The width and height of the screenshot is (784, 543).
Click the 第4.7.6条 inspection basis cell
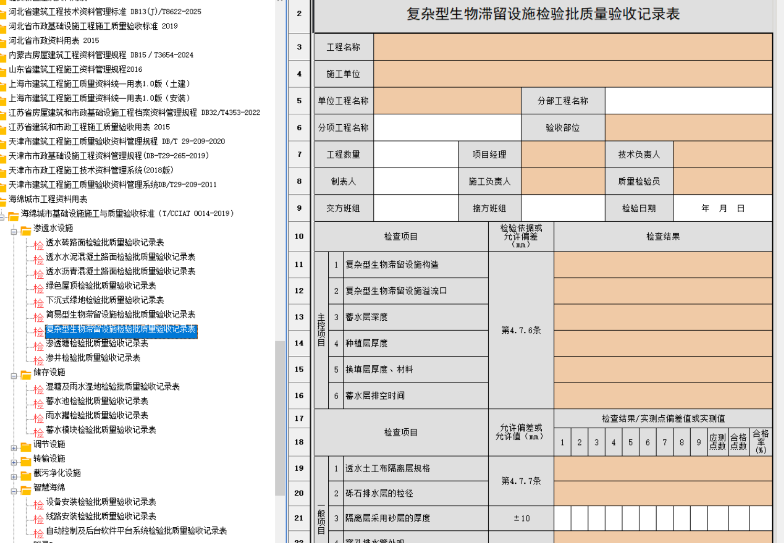click(x=521, y=330)
